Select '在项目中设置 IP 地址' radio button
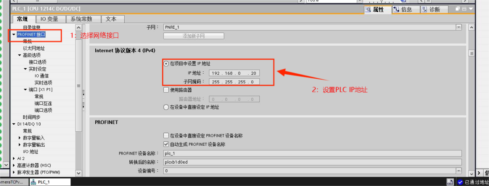Screen dimensions: 489x186 coord(166,64)
